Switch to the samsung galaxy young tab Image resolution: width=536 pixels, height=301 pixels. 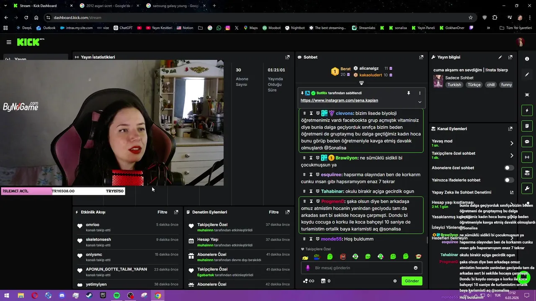coord(176,6)
